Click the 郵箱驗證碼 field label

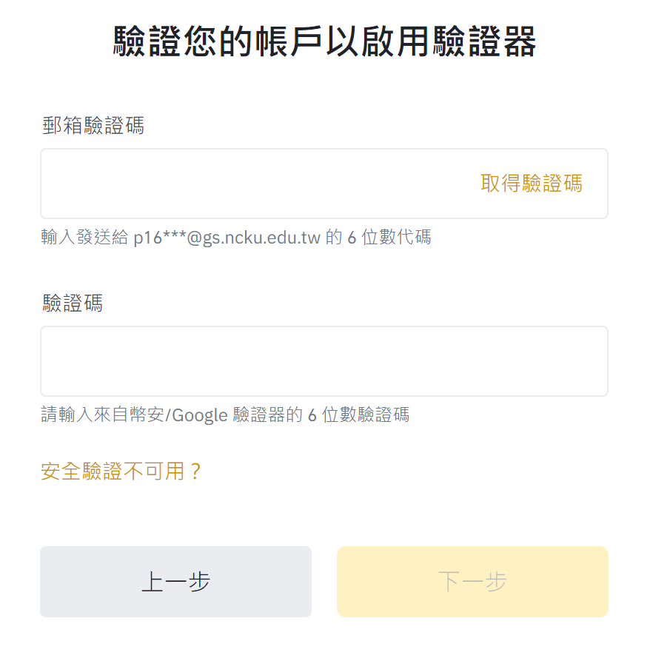[x=93, y=125]
